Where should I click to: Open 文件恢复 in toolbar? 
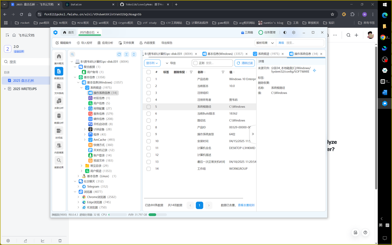[126, 43]
